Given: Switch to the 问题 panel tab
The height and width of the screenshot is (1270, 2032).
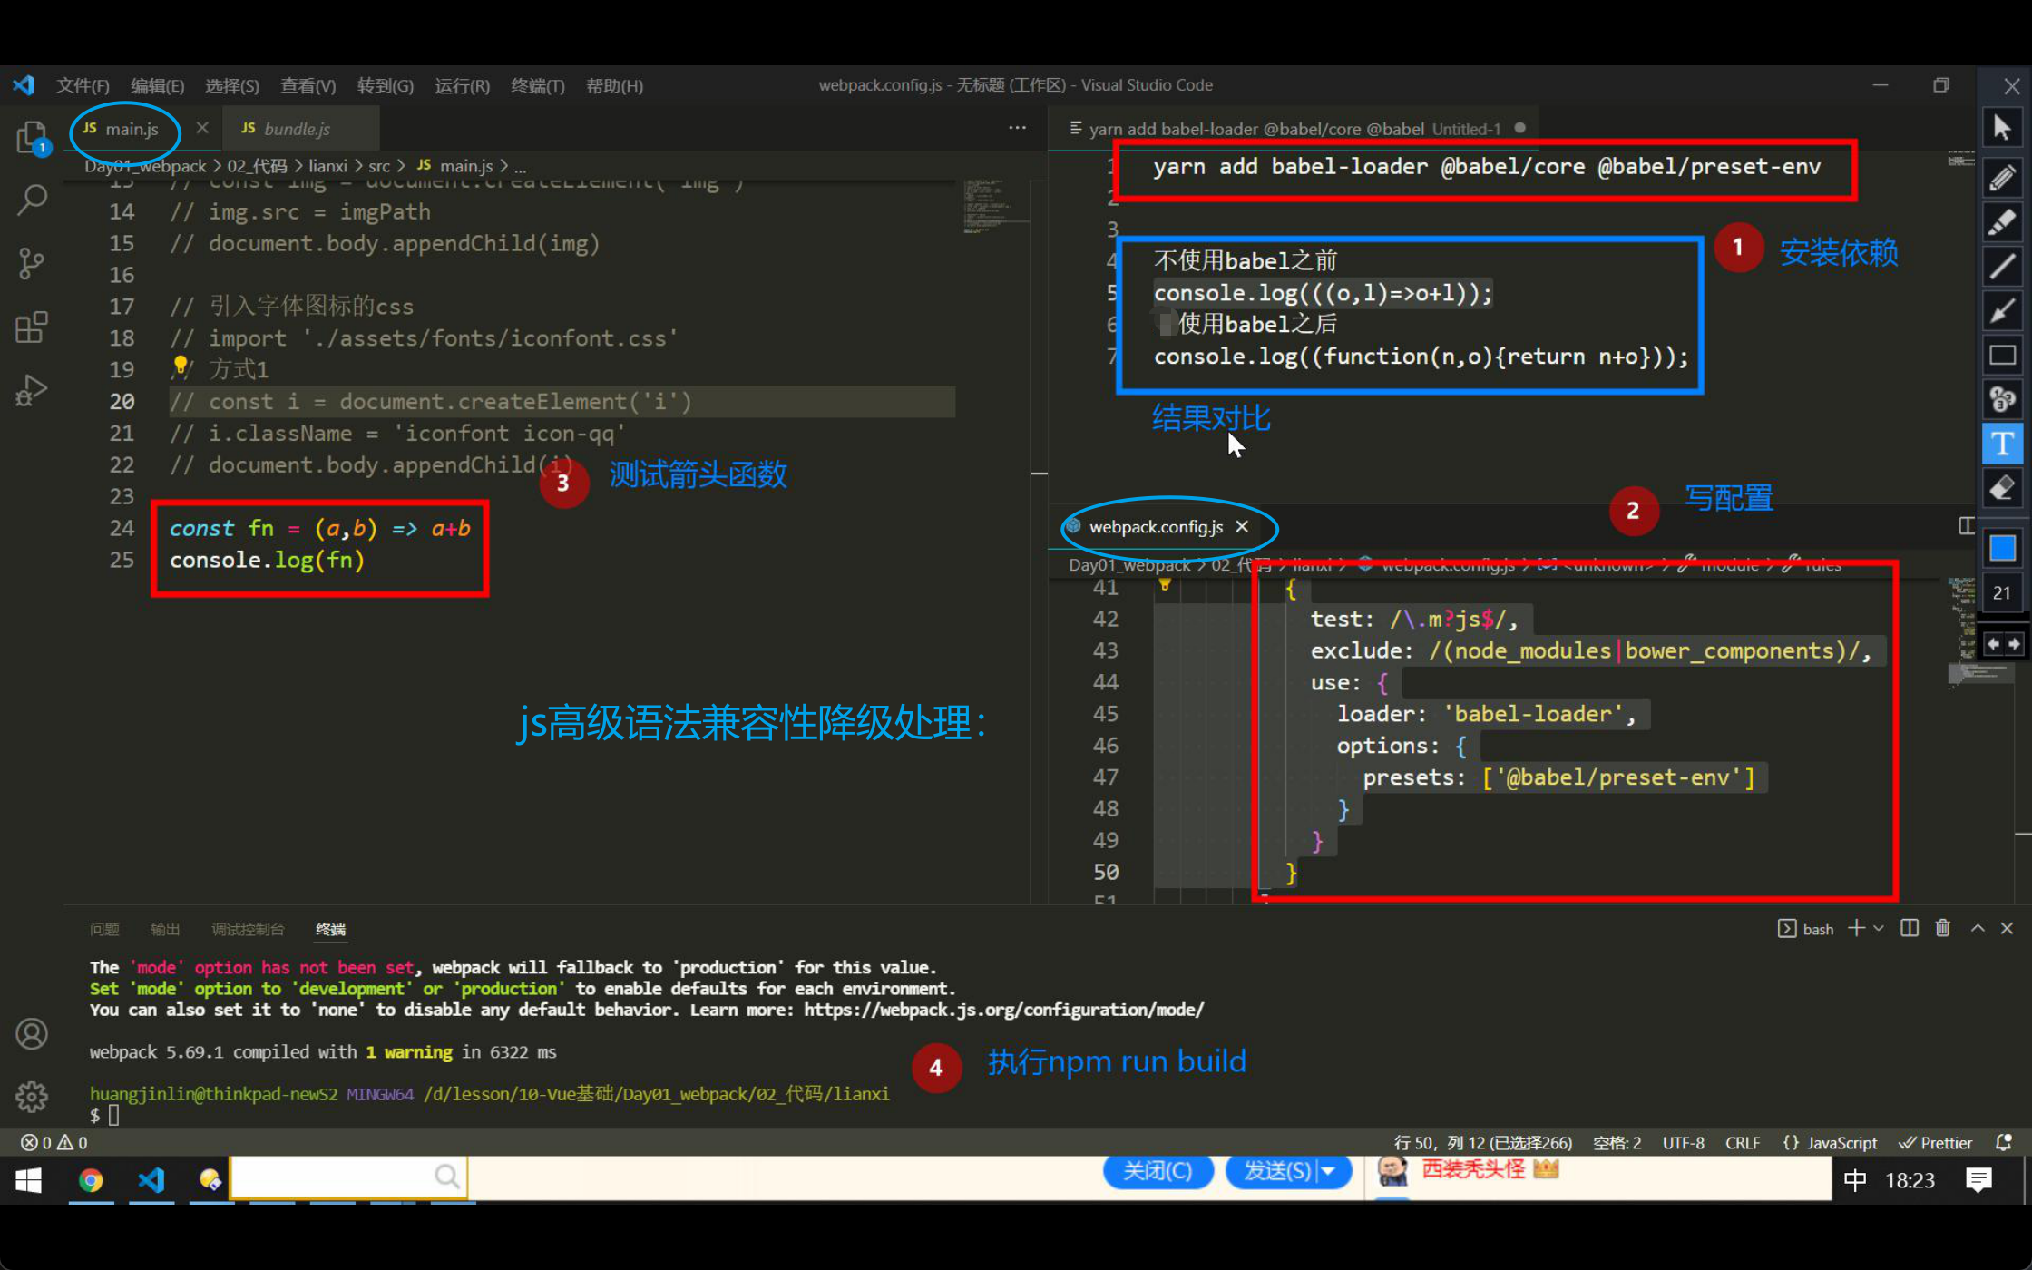Looking at the screenshot, I should pyautogui.click(x=104, y=929).
